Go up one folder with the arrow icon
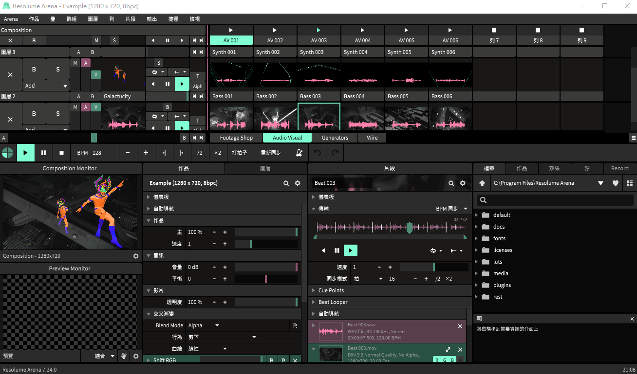Image resolution: width=637 pixels, height=374 pixels. 482,183
